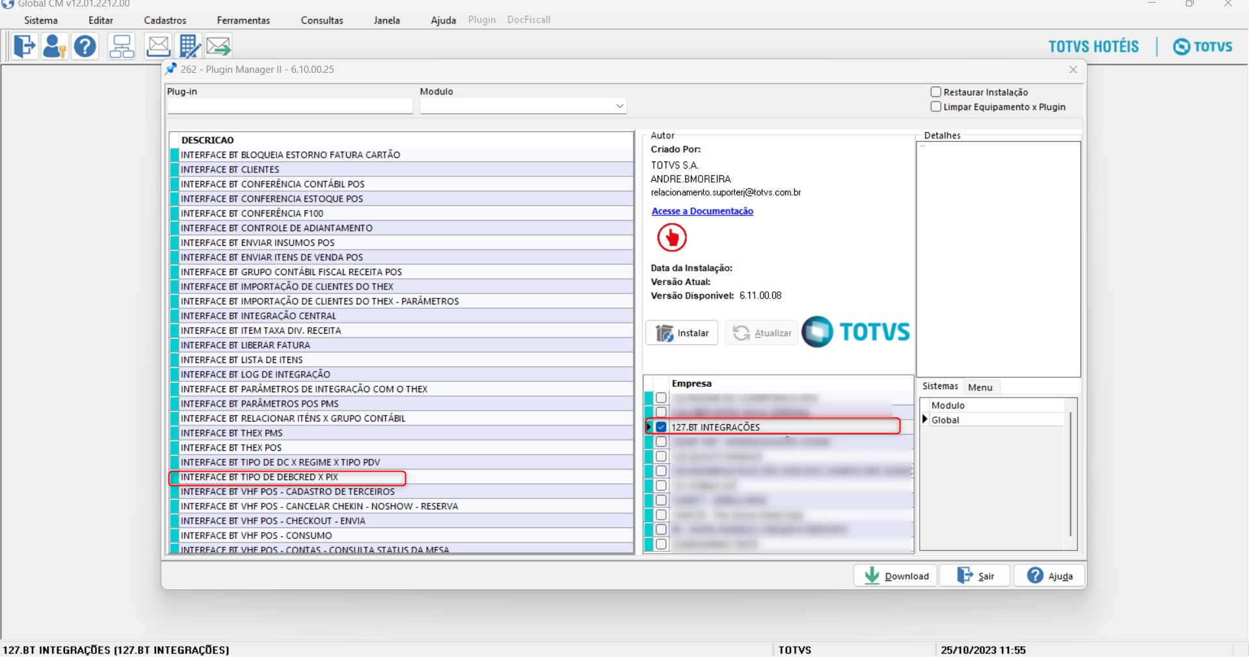
Task: Select INTERFACE BT VHF POS - CADASTRO DE TERCEIROS
Action: (x=402, y=492)
